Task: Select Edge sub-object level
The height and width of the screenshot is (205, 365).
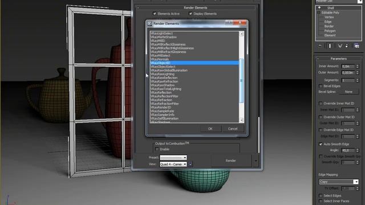Action: [x=328, y=22]
